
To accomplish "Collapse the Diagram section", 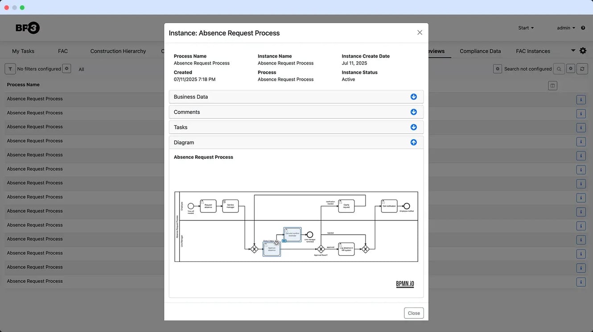I will (413, 142).
